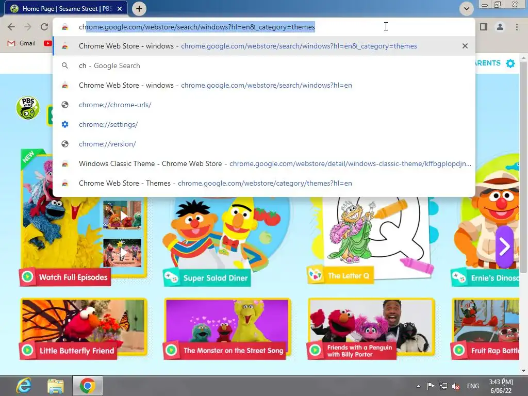Select the chrome://chrome-urls/ suggestion
The height and width of the screenshot is (396, 528).
264,105
